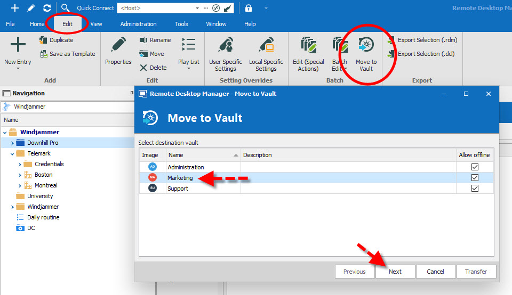Click the refresh icon in top toolbar

(47, 8)
